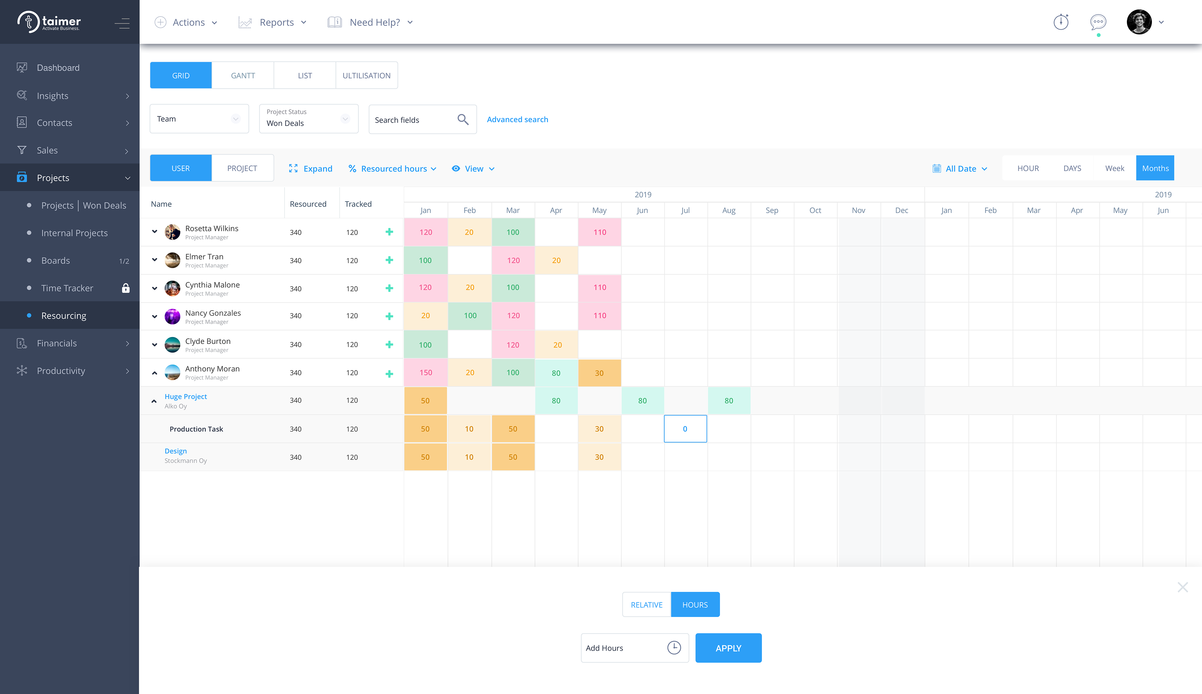The height and width of the screenshot is (694, 1202).
Task: Click the Actions plus icon
Action: click(x=161, y=23)
